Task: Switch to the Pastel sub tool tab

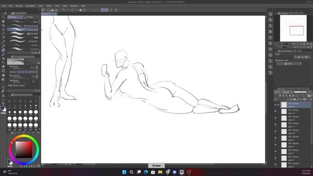Action: point(32,17)
